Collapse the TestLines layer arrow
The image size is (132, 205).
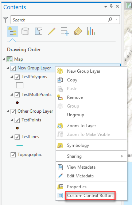click(12, 137)
